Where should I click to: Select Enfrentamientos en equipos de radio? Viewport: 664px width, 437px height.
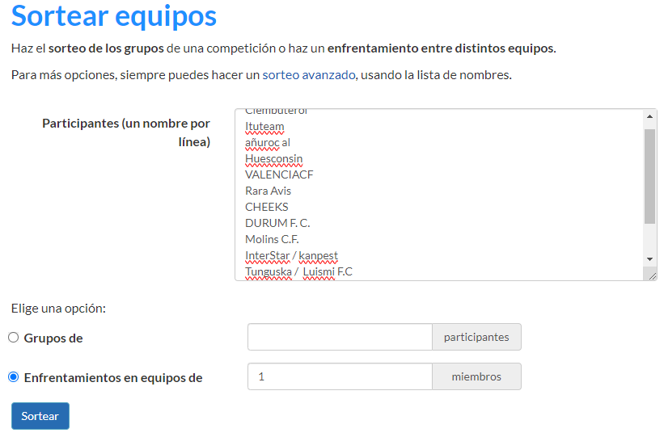tap(14, 377)
